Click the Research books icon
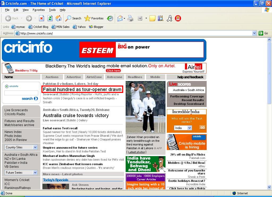 pos(161,18)
